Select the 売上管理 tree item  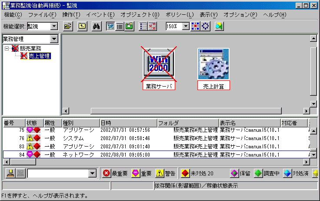tap(40, 56)
